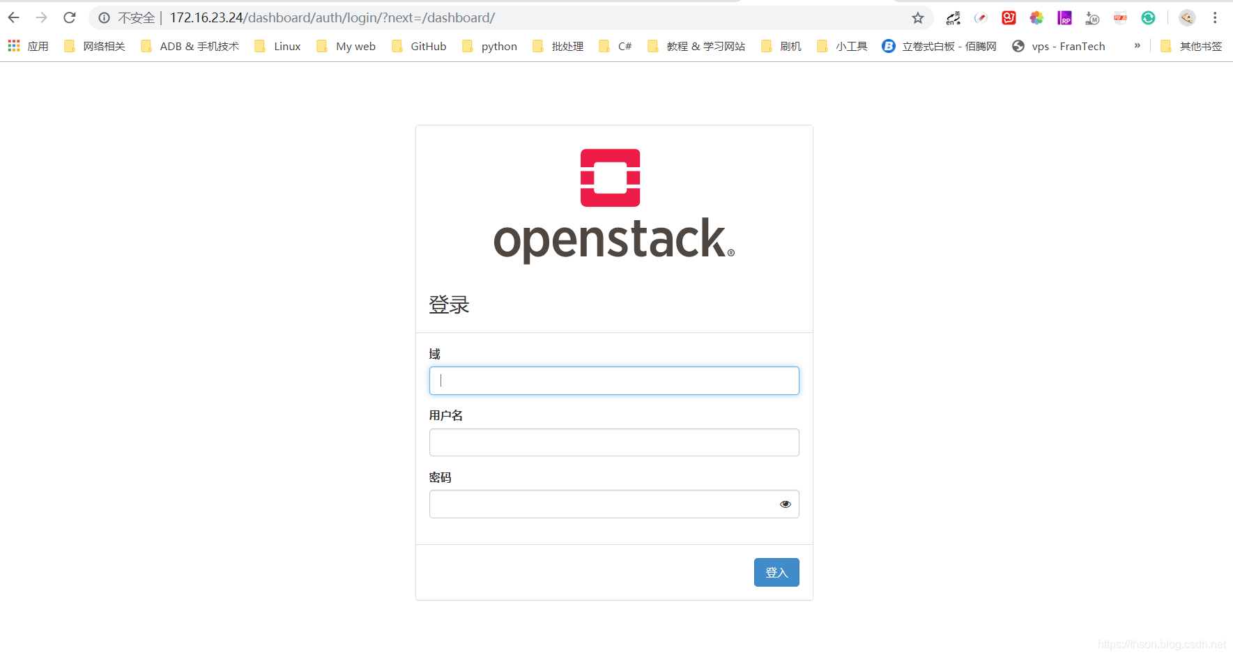Screen dimensions: 1233x657
Task: Focus the 域 domain input field
Action: point(614,381)
